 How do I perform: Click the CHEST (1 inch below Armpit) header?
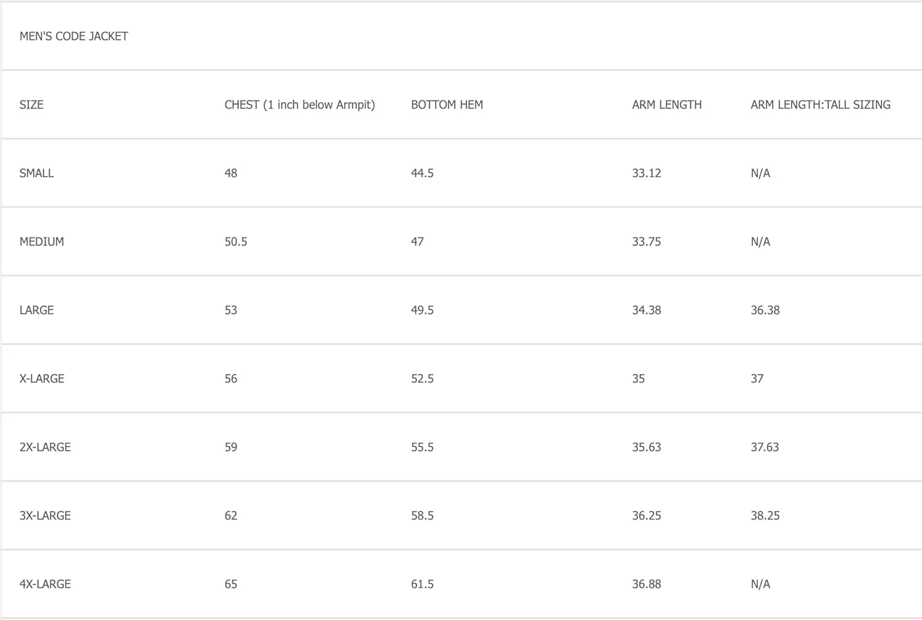click(x=299, y=105)
